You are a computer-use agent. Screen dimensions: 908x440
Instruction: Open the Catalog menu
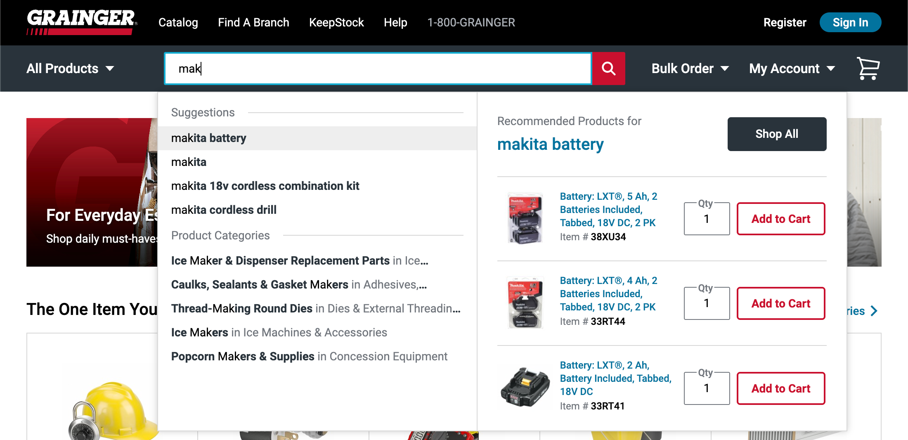(x=178, y=23)
